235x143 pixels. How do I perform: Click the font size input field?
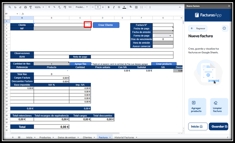tap(98, 7)
